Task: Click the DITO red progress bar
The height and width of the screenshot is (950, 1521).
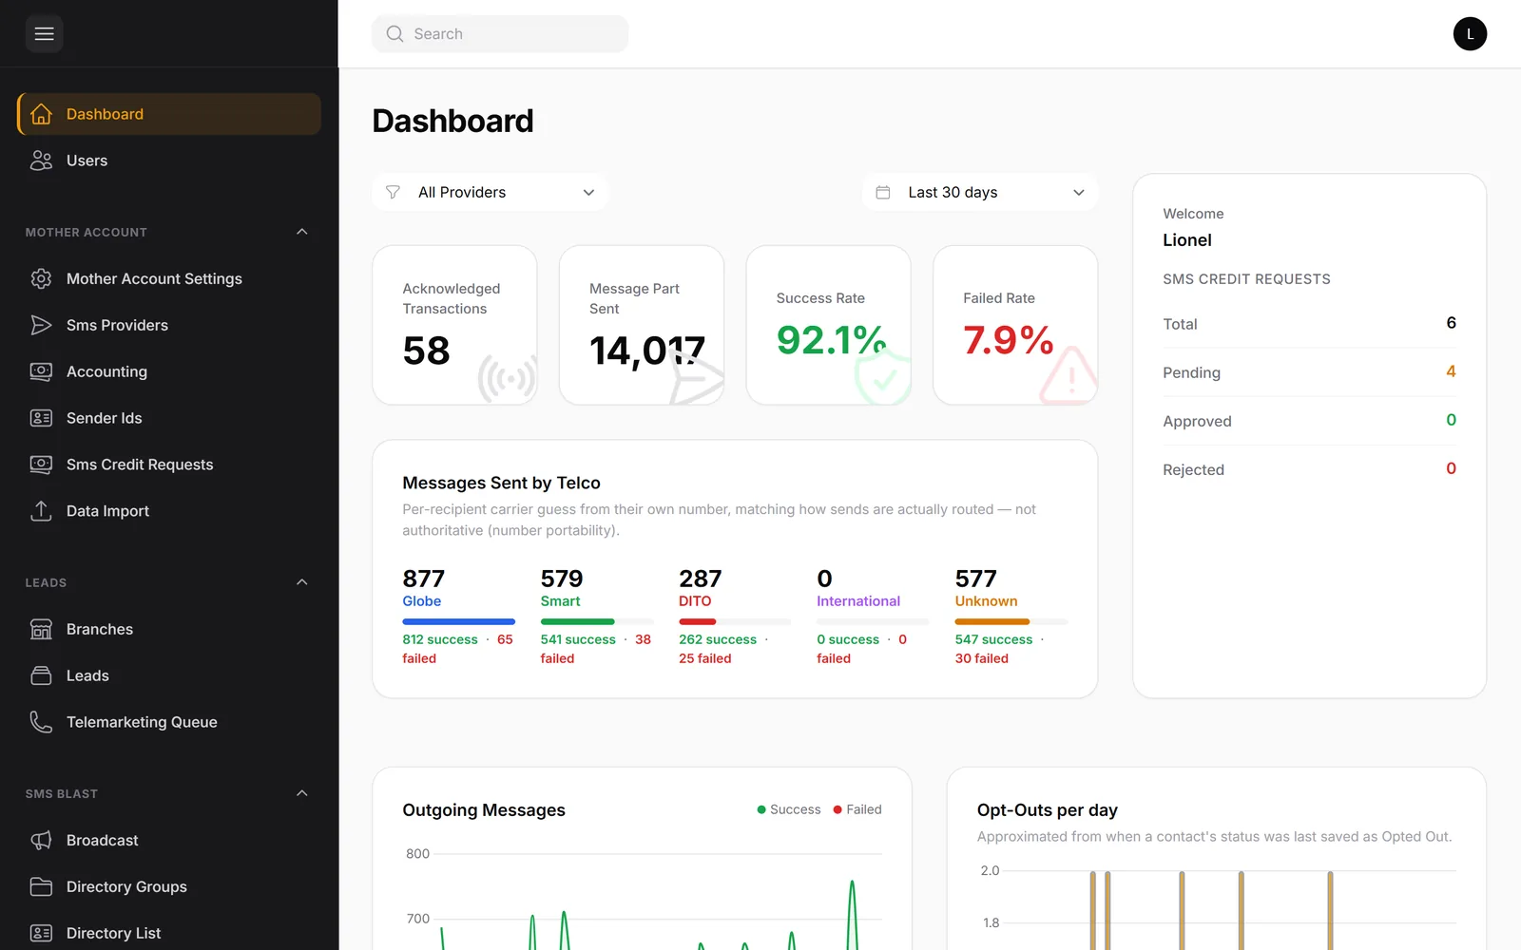Action: tap(697, 621)
